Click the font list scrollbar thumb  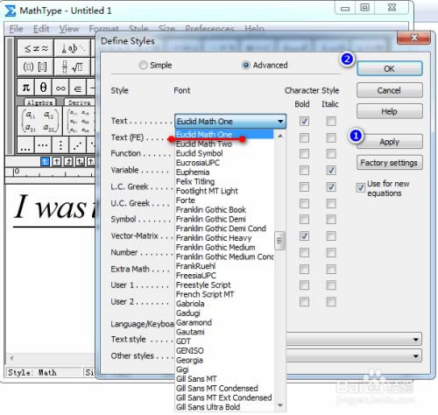point(279,241)
